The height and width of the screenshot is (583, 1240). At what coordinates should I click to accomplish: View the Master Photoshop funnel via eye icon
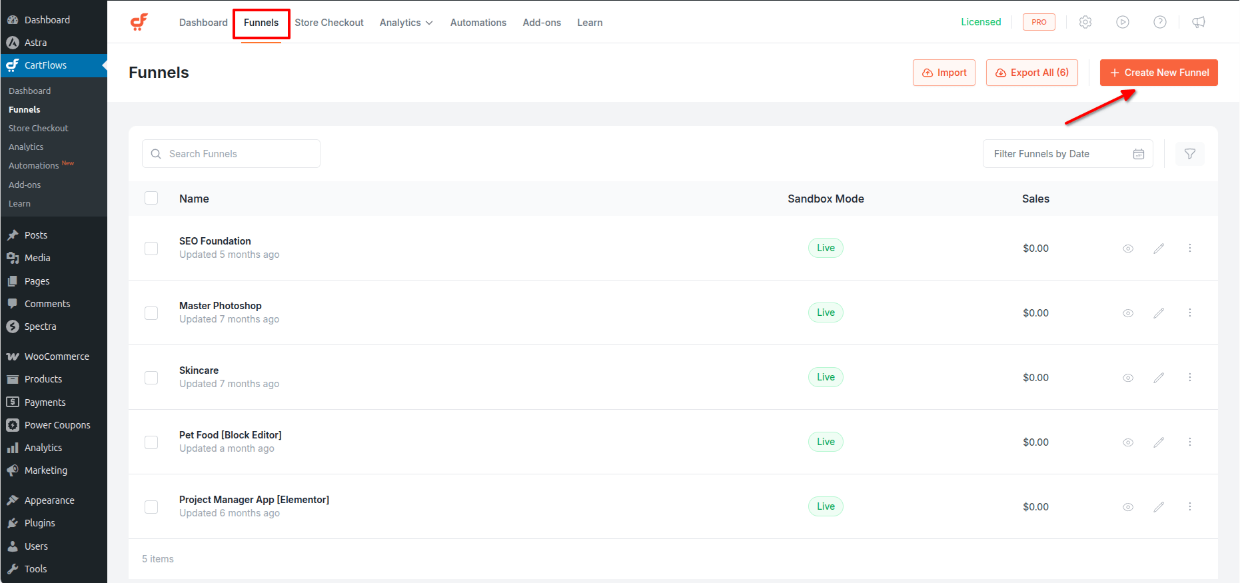pyautogui.click(x=1128, y=313)
